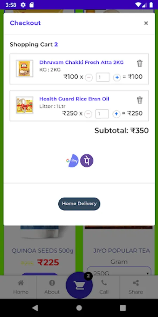158x317 pixels.
Task: Pay using Google Pay icon
Action: click(x=72, y=161)
